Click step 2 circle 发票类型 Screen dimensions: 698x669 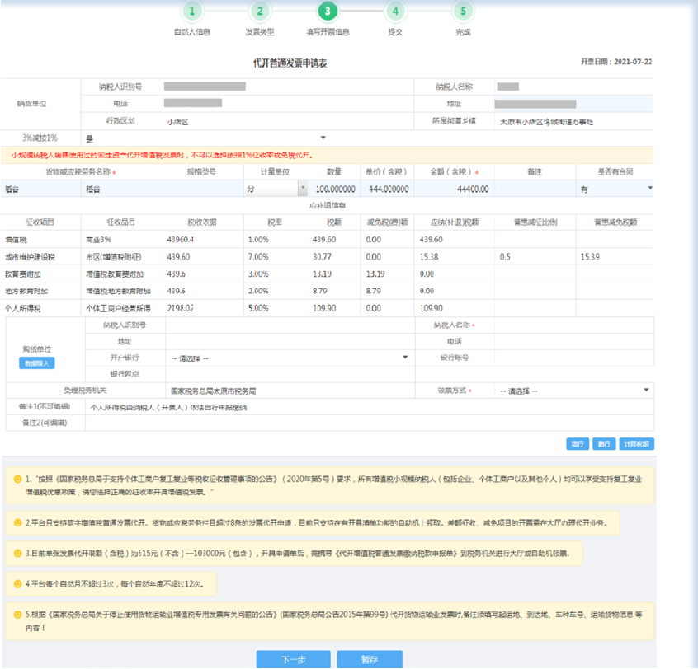260,11
